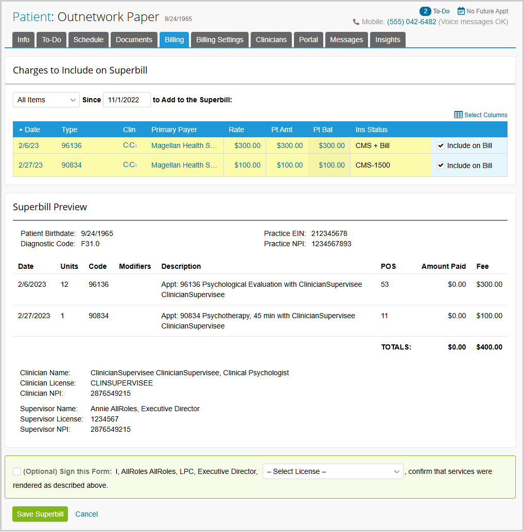This screenshot has width=524, height=532.
Task: Click the mobile number (555) 042-6482
Action: coord(411,22)
